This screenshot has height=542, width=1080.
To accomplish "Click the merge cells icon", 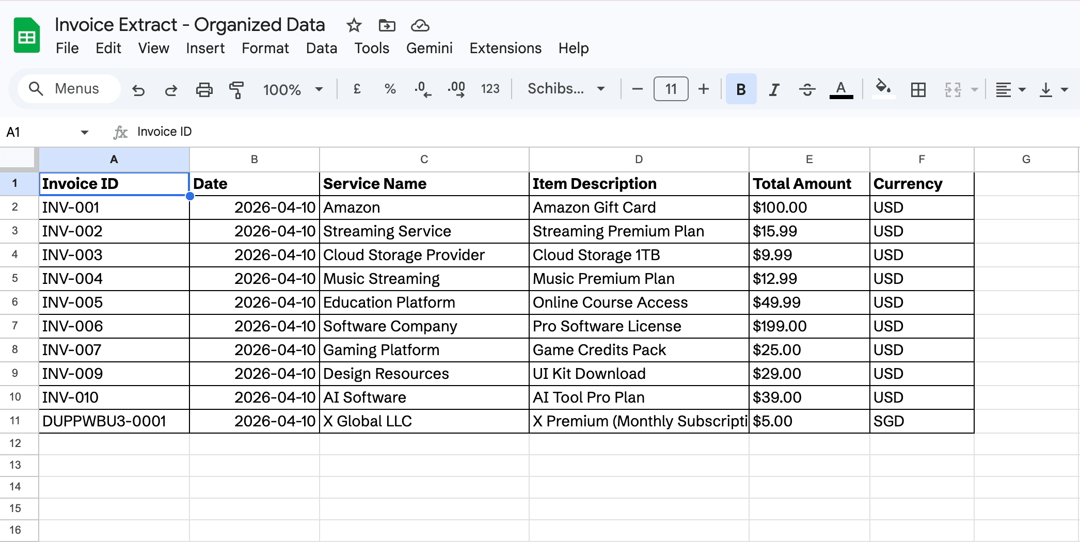I will click(x=953, y=89).
